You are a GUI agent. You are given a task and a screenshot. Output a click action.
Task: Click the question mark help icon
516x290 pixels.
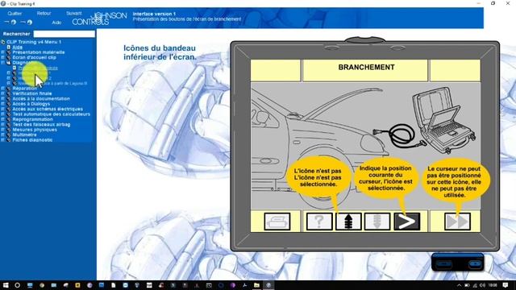[x=319, y=222]
